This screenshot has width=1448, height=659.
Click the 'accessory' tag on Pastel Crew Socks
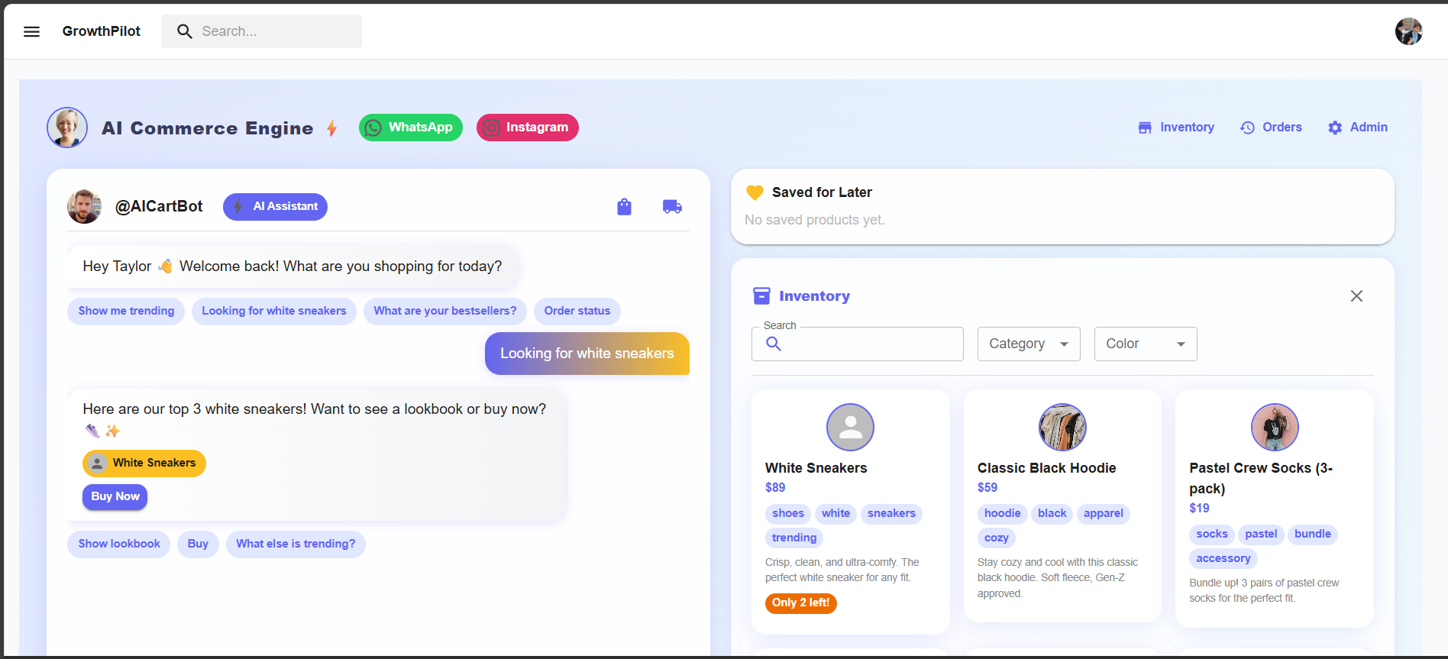[1223, 559]
